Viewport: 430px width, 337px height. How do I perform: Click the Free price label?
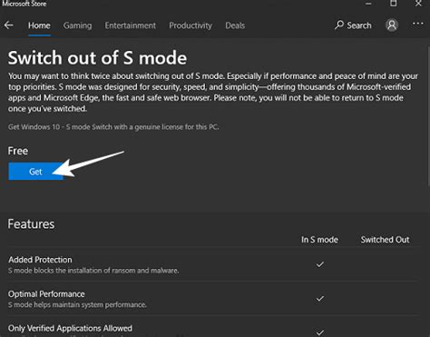point(18,151)
